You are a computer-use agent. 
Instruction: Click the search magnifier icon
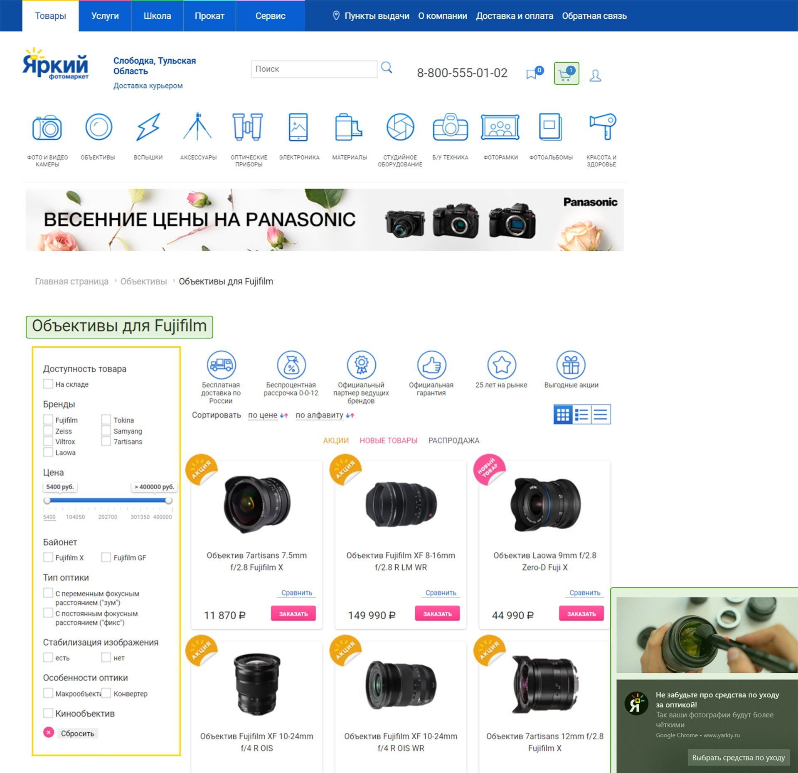coord(386,67)
